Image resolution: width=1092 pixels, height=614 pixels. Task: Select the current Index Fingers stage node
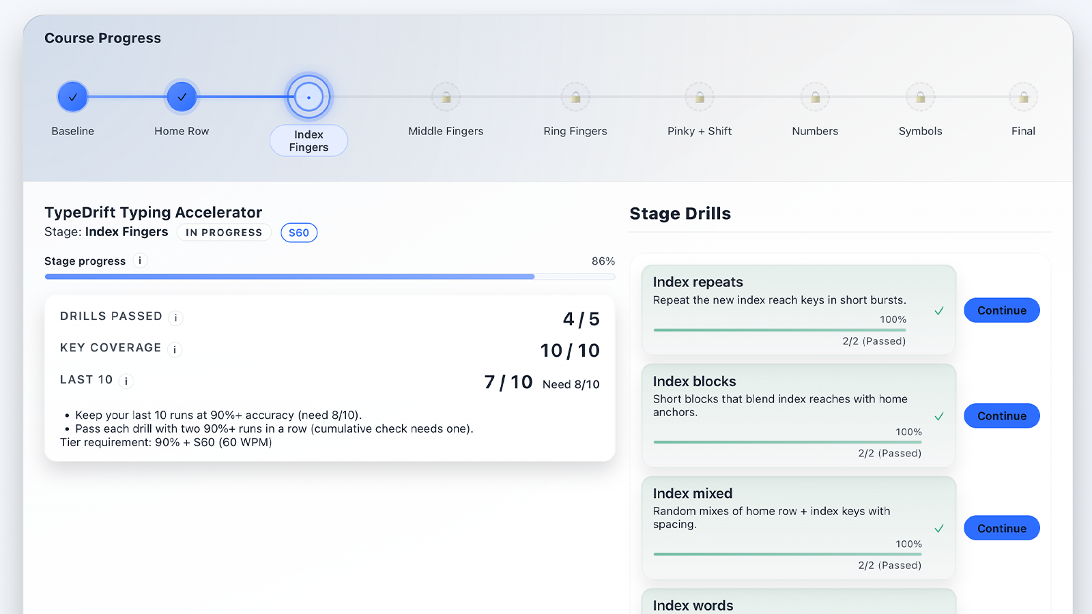pyautogui.click(x=308, y=97)
